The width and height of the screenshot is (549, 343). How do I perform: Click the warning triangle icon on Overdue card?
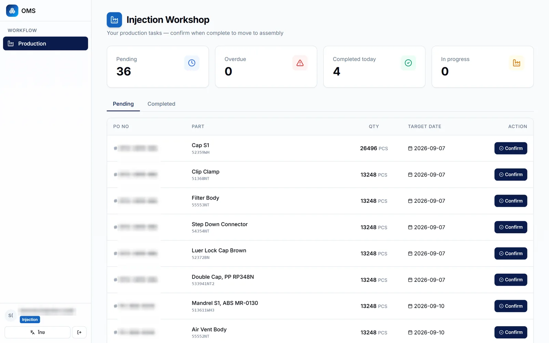pyautogui.click(x=300, y=63)
